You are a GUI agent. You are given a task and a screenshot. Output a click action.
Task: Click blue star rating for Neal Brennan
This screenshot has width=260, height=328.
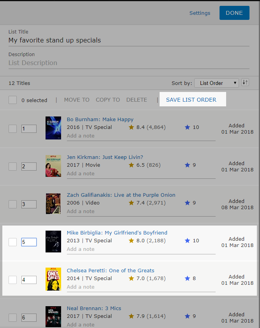pos(188,316)
